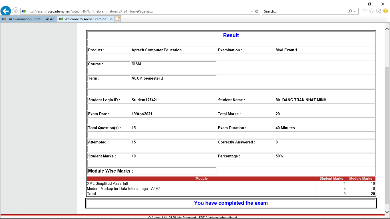Click the 'Module Marks' column header
Viewport: 390px width, 219px height.
(361, 179)
